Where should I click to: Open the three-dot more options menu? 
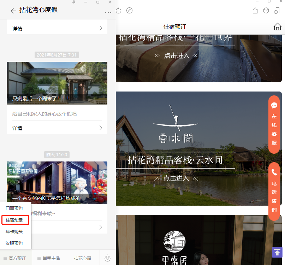coord(108,13)
